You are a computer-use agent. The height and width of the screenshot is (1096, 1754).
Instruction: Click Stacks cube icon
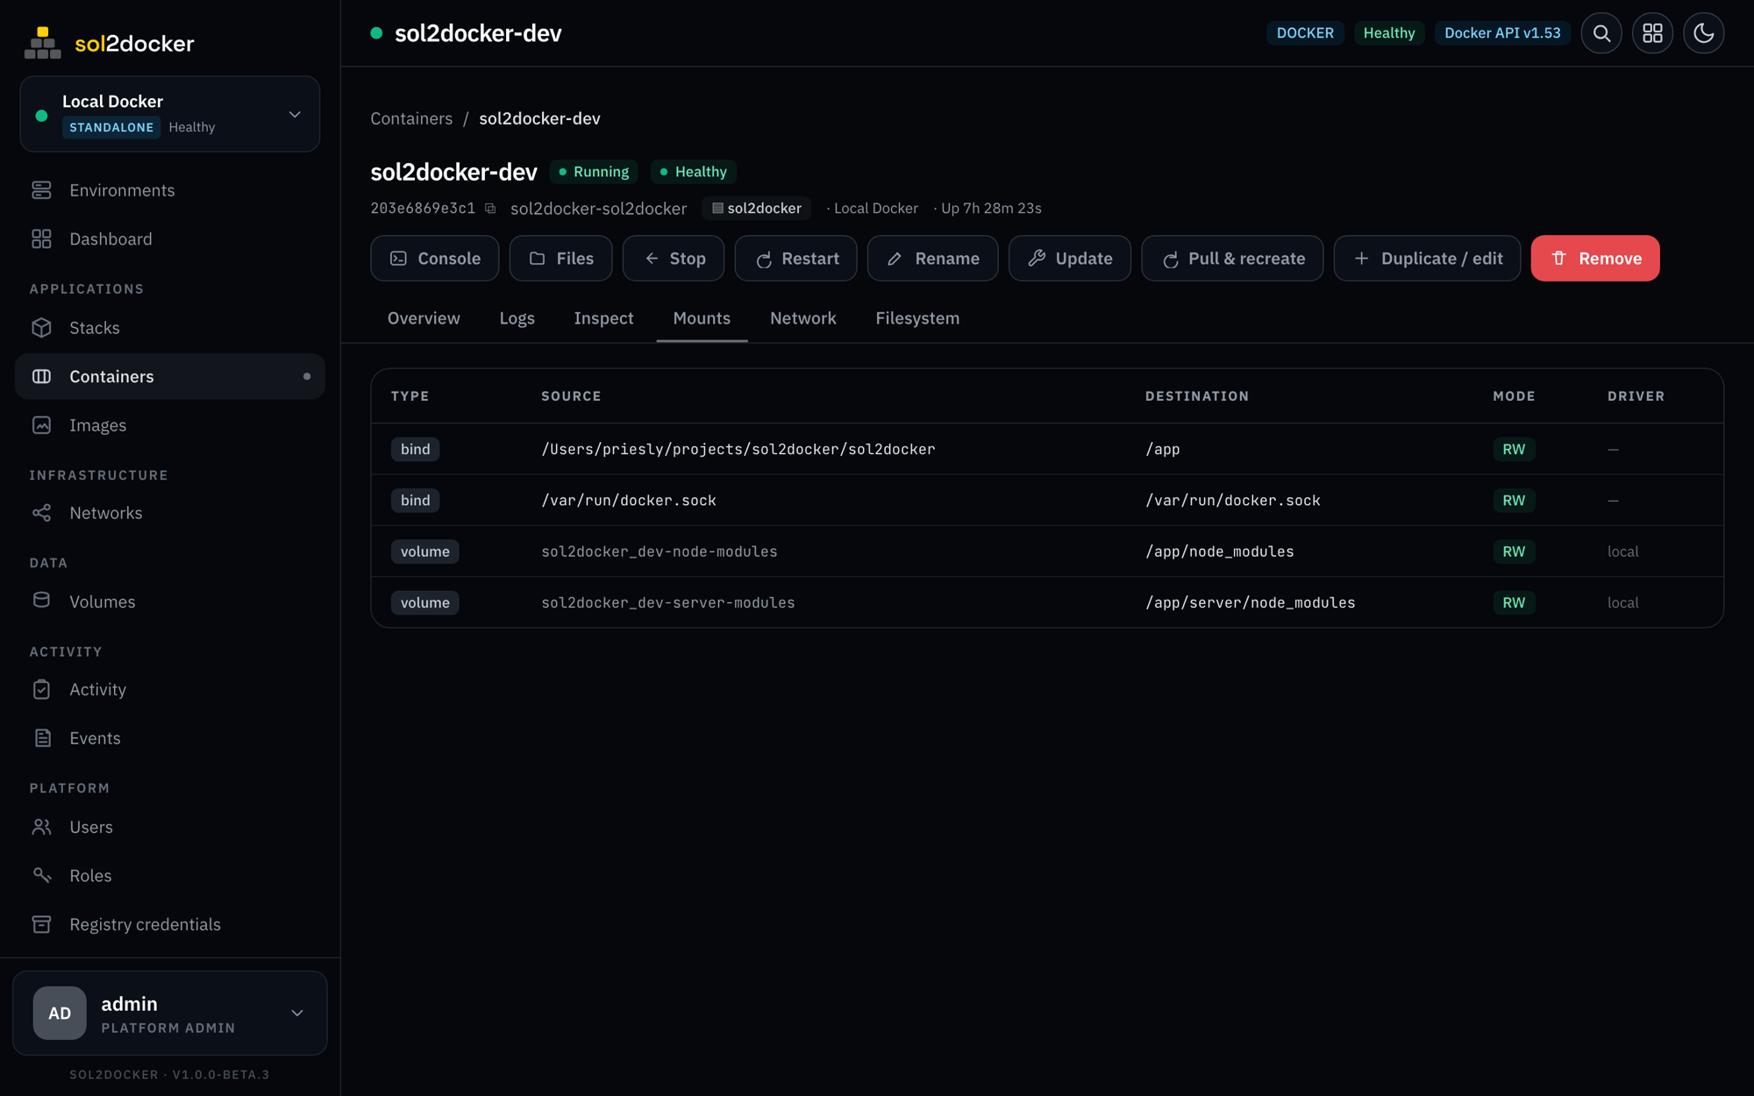tap(41, 327)
